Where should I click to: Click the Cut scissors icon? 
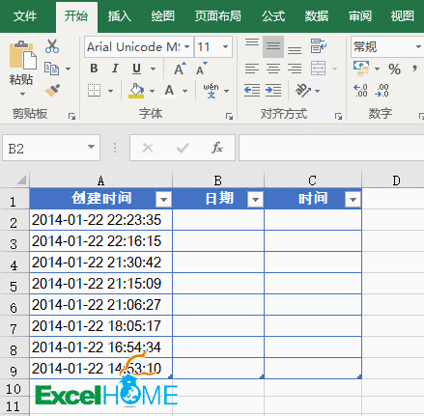[52, 46]
